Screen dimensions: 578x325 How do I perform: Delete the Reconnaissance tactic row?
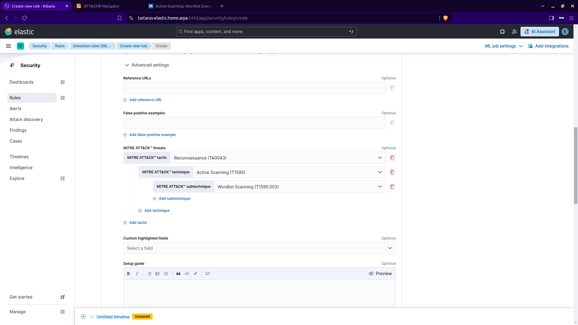coord(392,158)
